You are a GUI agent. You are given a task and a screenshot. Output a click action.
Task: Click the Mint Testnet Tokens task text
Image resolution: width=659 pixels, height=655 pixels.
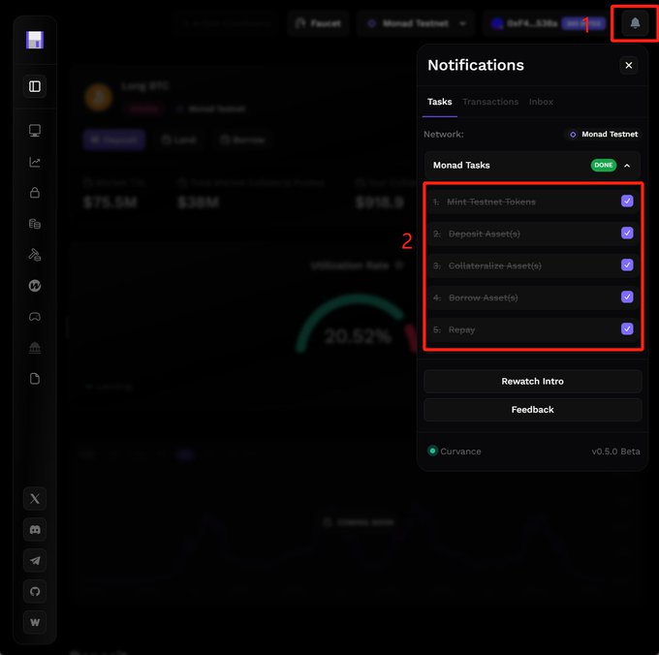491,202
